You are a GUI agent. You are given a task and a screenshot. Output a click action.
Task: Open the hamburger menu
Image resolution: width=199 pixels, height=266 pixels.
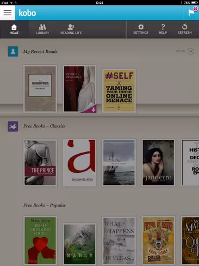click(8, 13)
